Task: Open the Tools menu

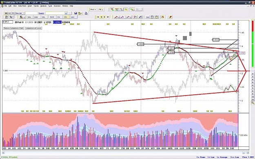Action: 50,6
